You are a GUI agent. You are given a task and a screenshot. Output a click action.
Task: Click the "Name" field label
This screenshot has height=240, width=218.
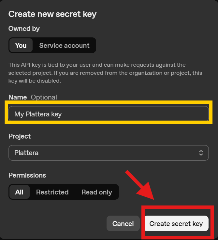(18, 97)
